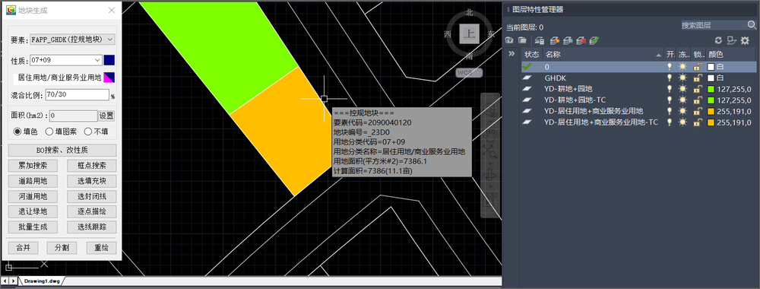Click the search magnifier in layer search
Screen dimensions: 760x289
pos(752,25)
